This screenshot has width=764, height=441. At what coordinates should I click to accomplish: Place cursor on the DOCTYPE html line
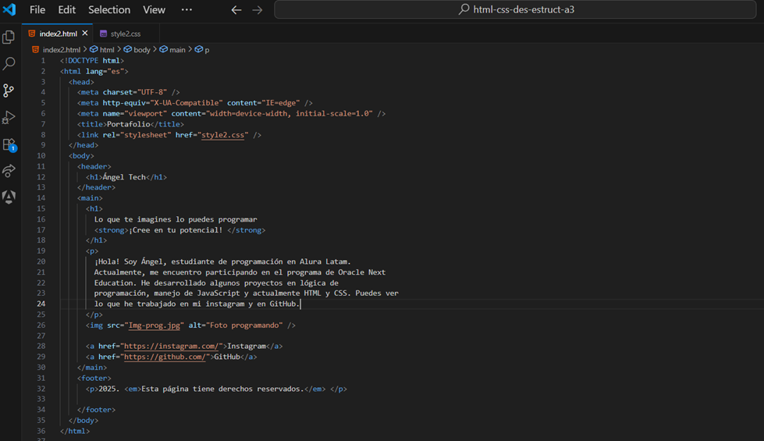[92, 60]
